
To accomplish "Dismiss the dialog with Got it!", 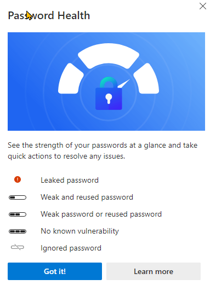I will pos(55,271).
